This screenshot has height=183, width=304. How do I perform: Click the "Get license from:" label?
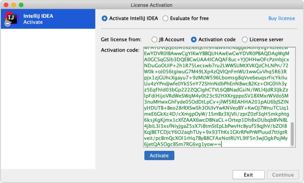coord(121,40)
